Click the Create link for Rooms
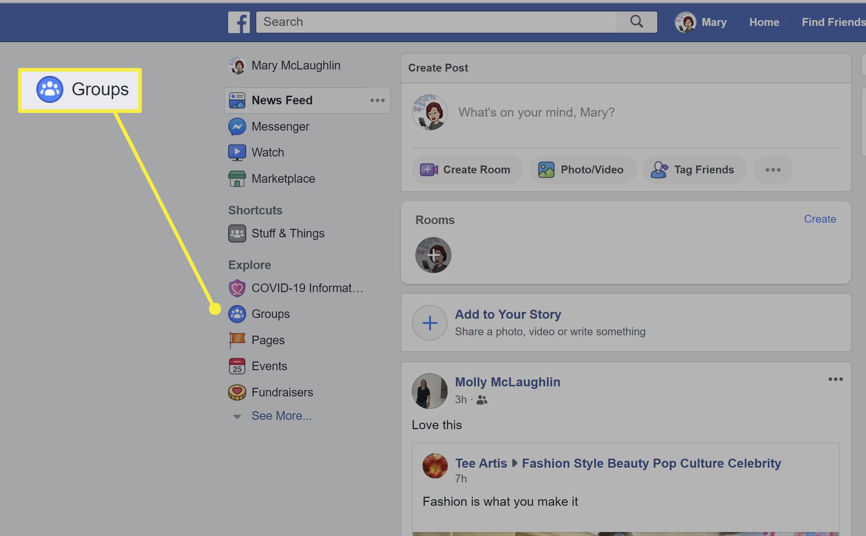This screenshot has width=866, height=536. [x=820, y=219]
